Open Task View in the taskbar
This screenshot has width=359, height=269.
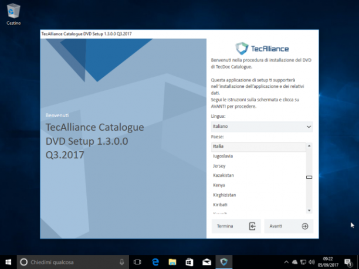137,262
